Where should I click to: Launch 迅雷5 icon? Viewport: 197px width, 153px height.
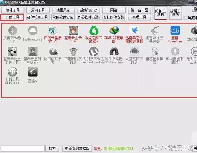click(x=33, y=72)
